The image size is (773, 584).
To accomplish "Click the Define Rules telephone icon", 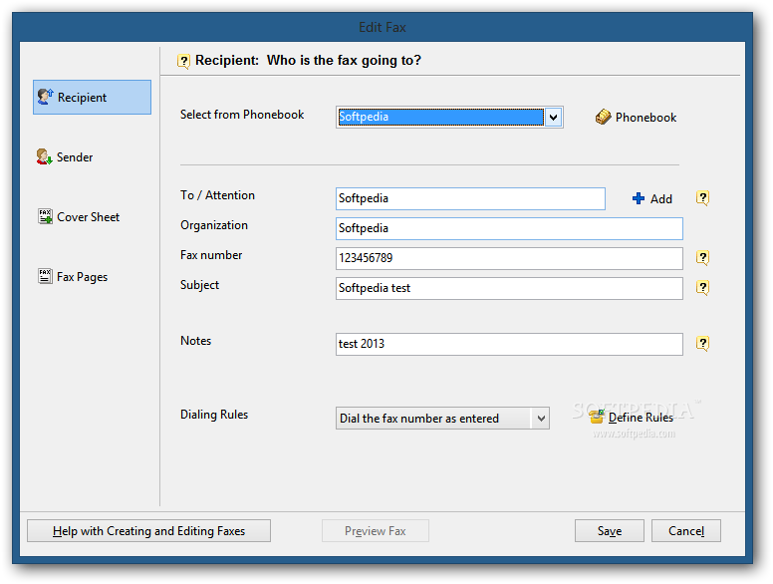I will [597, 417].
